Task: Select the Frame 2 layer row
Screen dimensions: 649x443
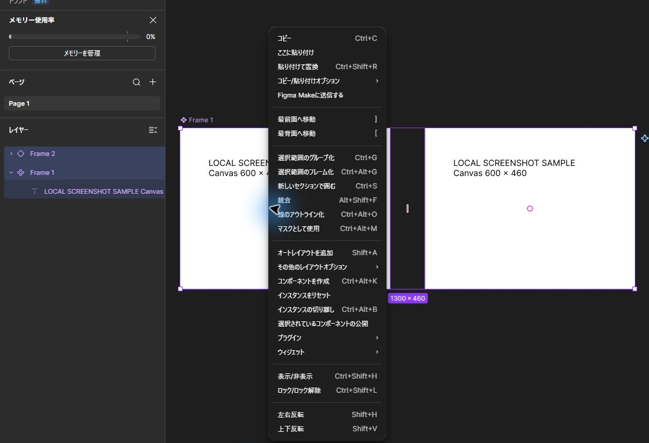Action: 85,154
